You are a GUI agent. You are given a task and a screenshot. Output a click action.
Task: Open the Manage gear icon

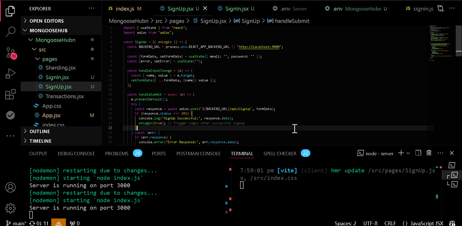pos(10,208)
